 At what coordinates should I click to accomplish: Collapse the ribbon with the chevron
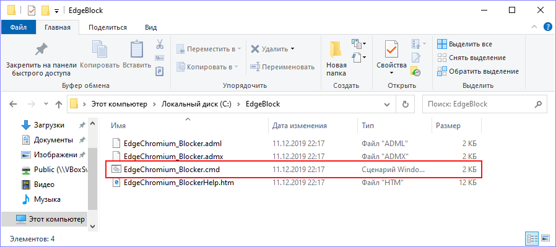tap(534, 27)
